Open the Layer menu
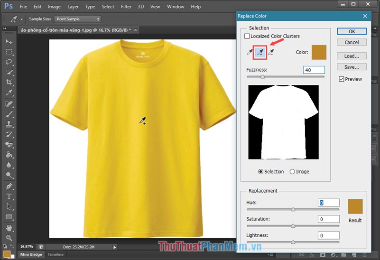380x260 pixels. coord(73,7)
